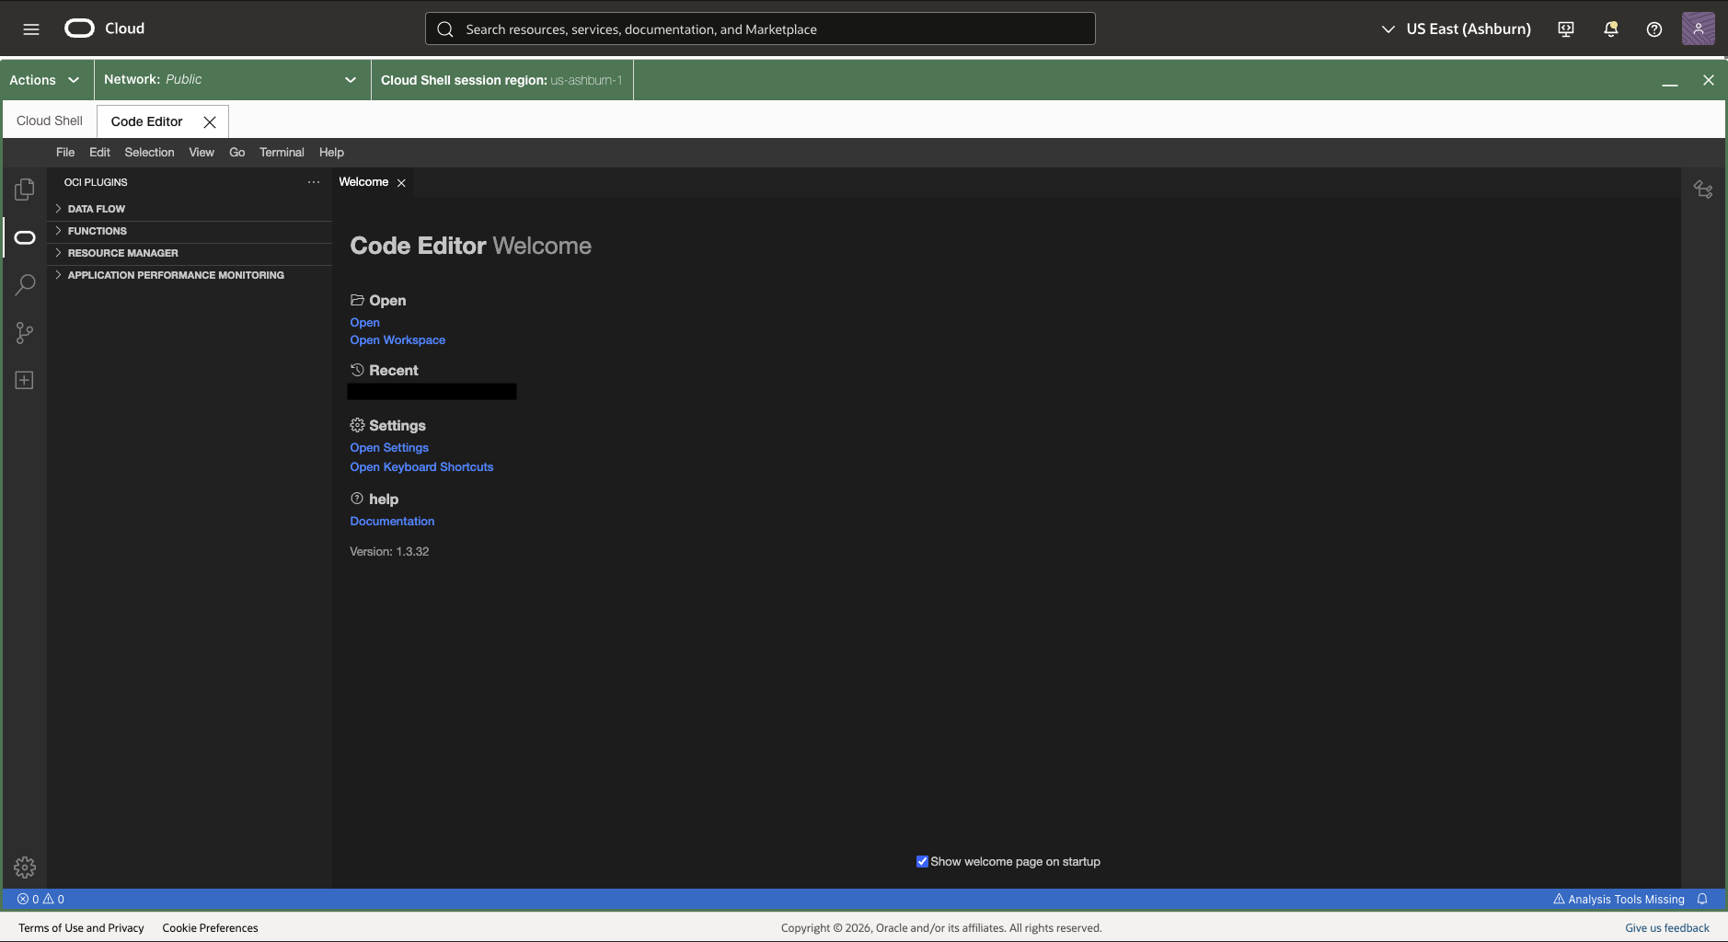Open the View menu
1728x942 pixels.
[202, 153]
